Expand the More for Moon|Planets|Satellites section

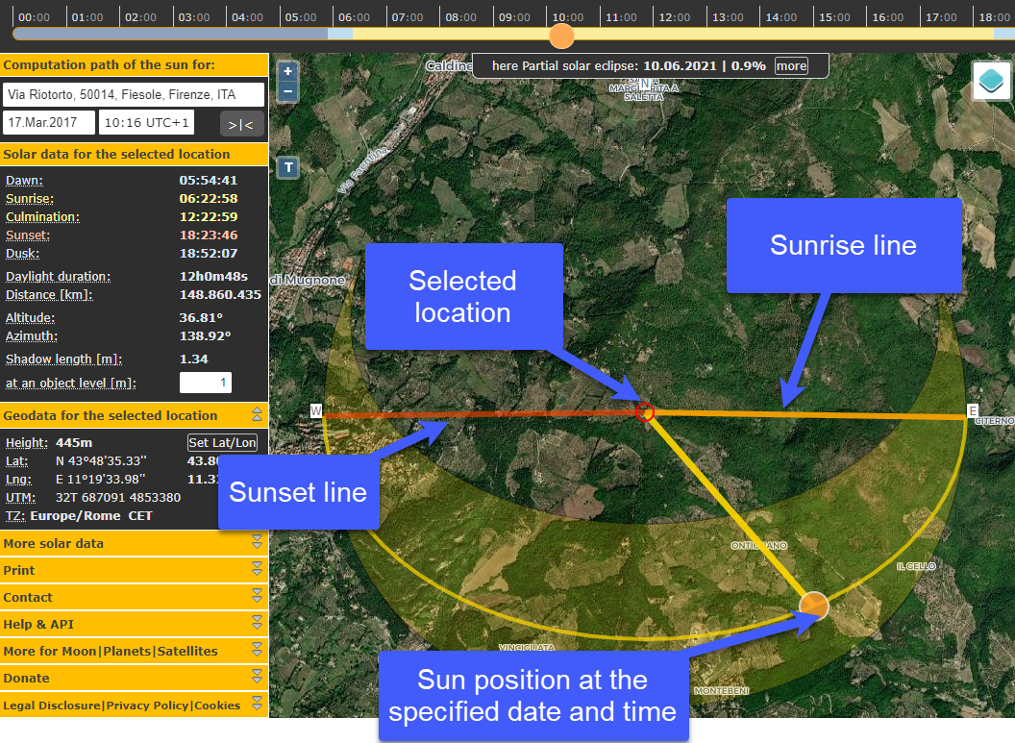point(257,651)
